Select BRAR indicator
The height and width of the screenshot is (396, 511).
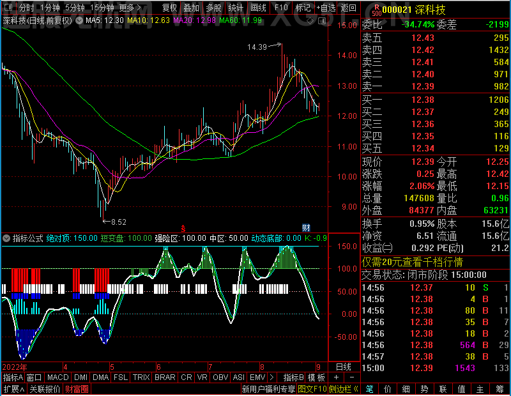(165, 377)
